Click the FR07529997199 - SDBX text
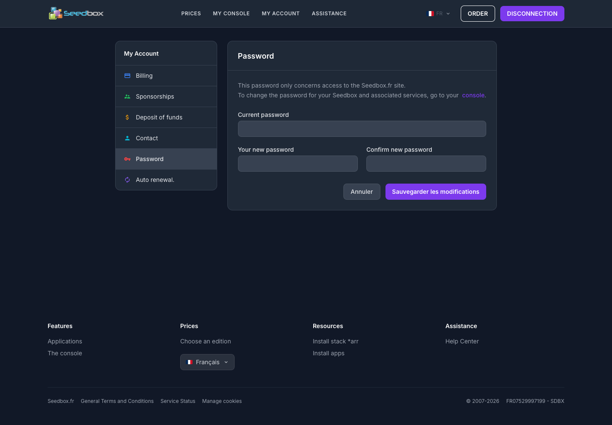 click(535, 401)
